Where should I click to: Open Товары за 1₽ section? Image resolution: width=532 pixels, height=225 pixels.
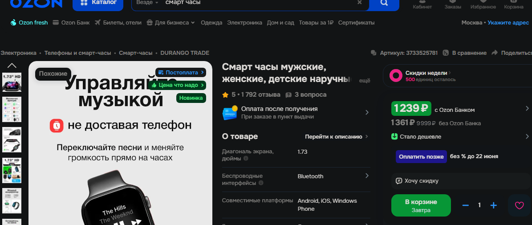coord(316,23)
